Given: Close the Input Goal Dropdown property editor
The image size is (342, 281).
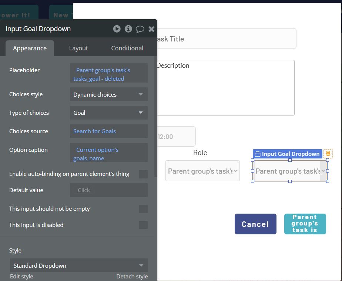Looking at the screenshot, I should 151,29.
